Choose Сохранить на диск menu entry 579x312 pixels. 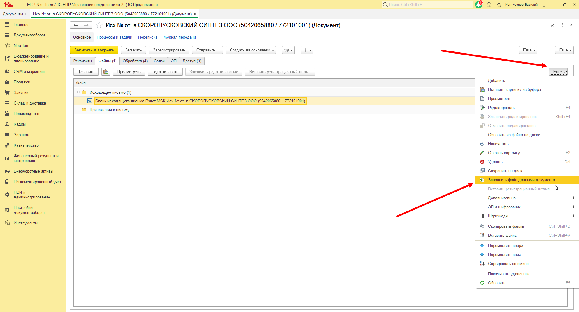tap(527, 171)
